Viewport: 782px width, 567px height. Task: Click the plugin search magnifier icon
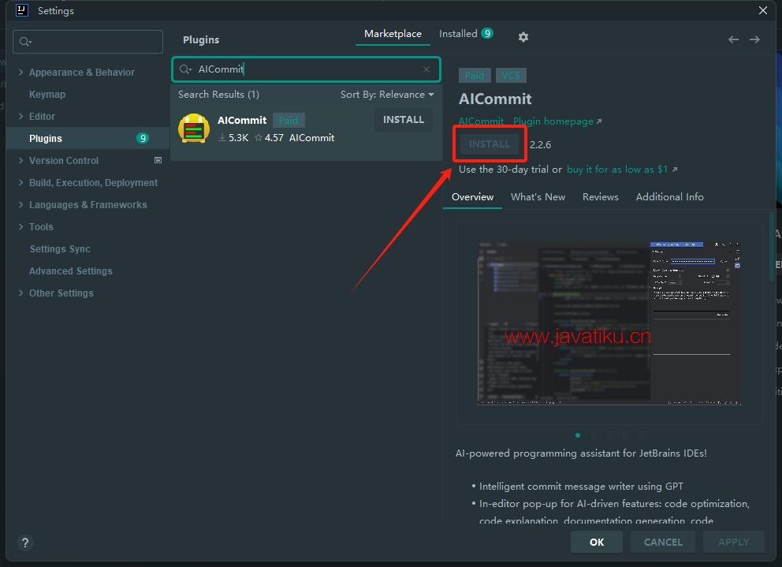pos(185,69)
